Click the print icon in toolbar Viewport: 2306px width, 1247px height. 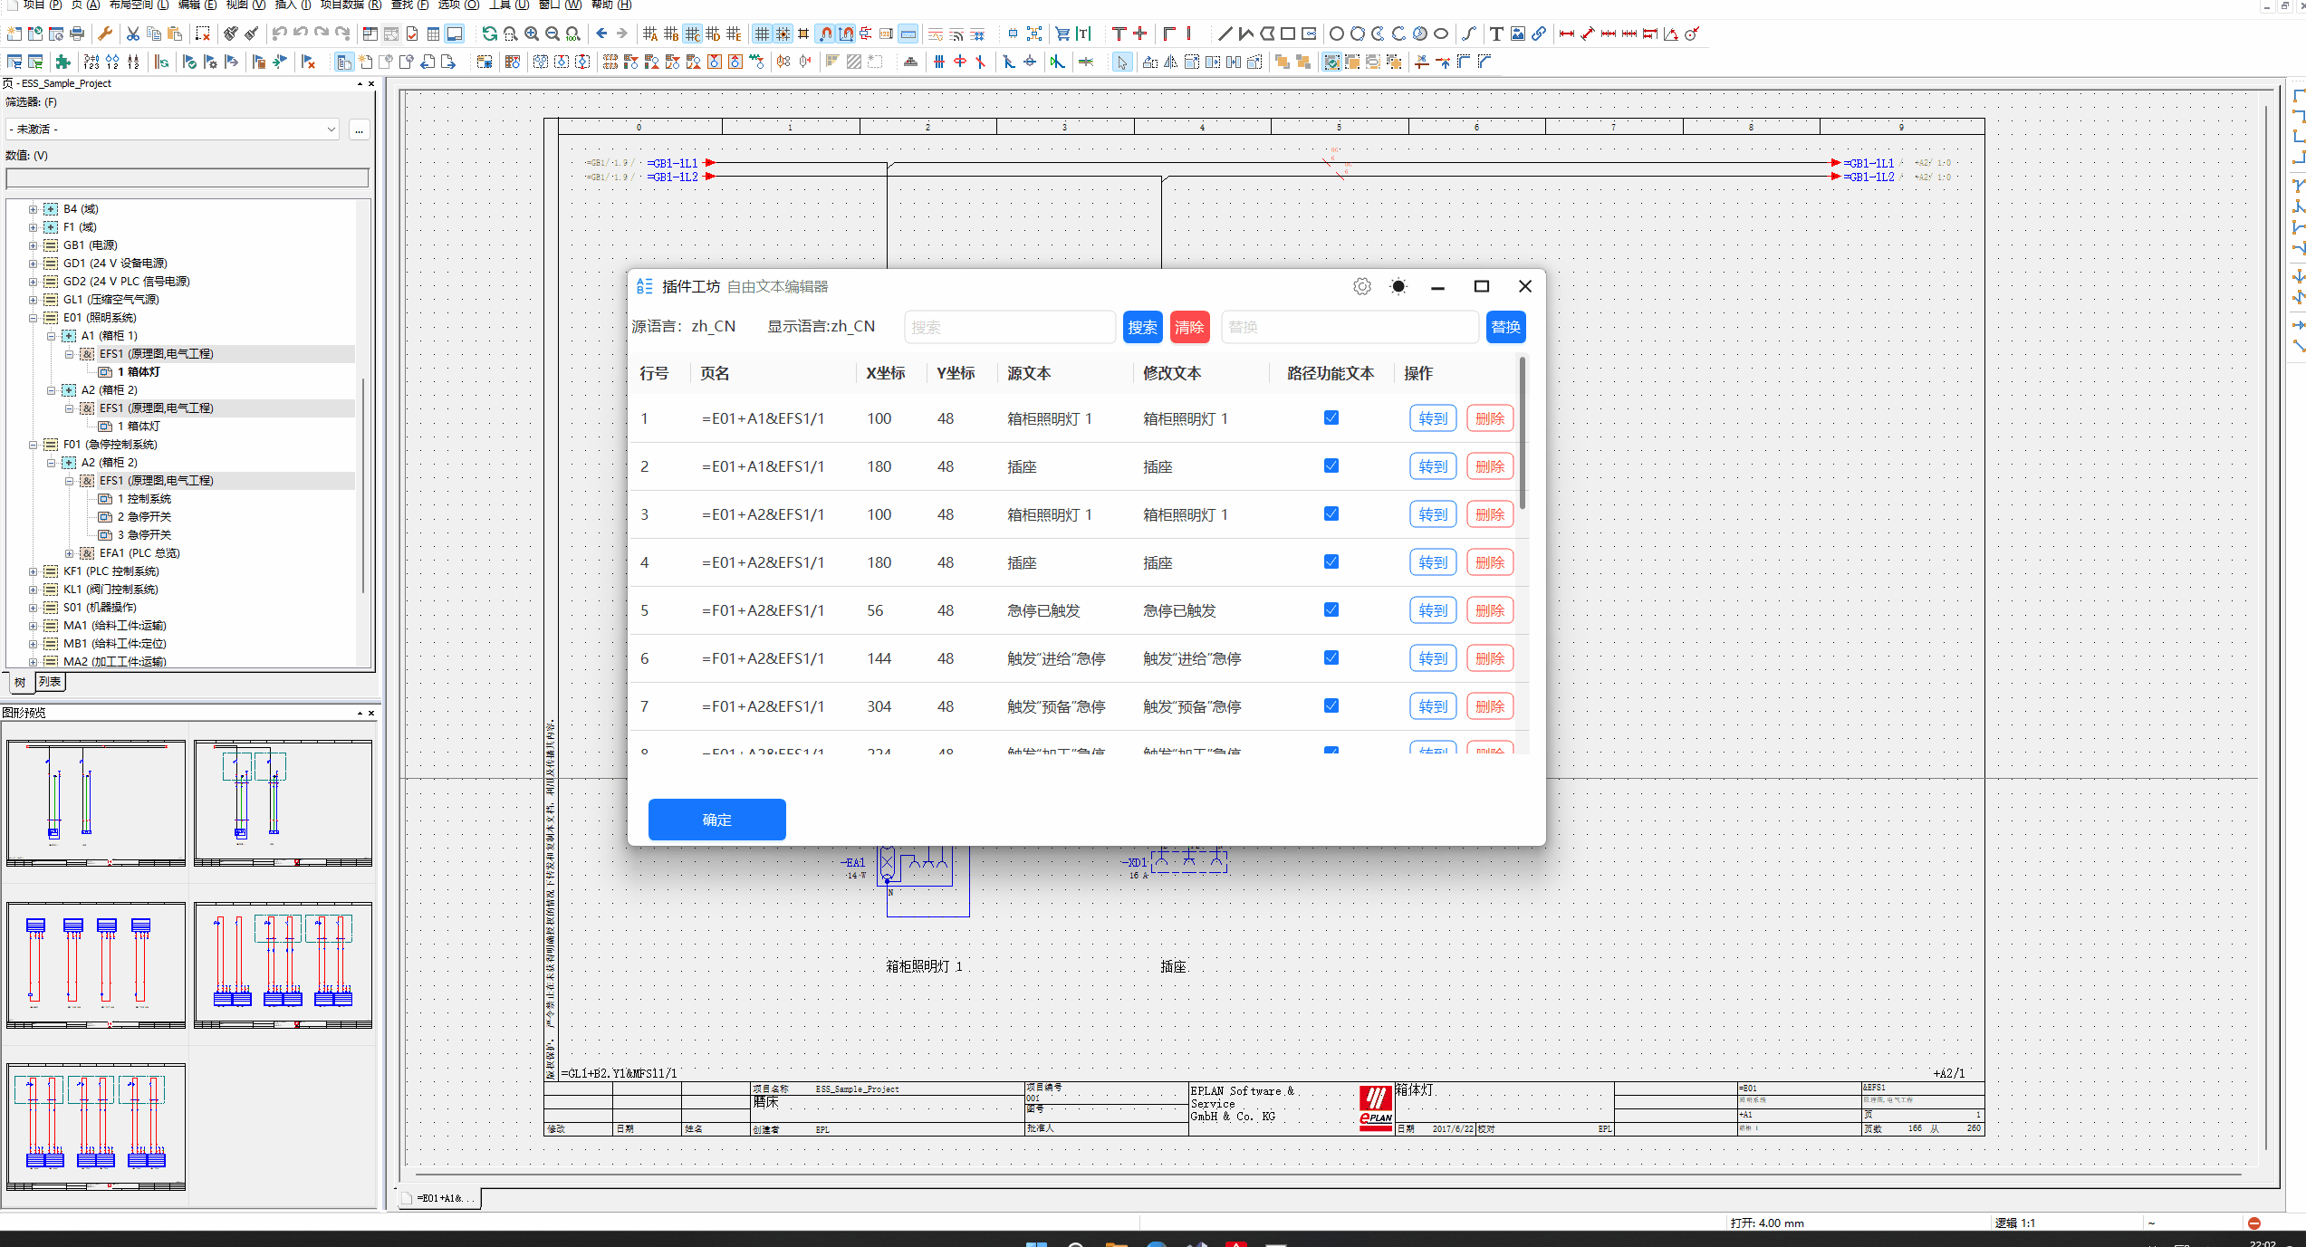(x=77, y=34)
